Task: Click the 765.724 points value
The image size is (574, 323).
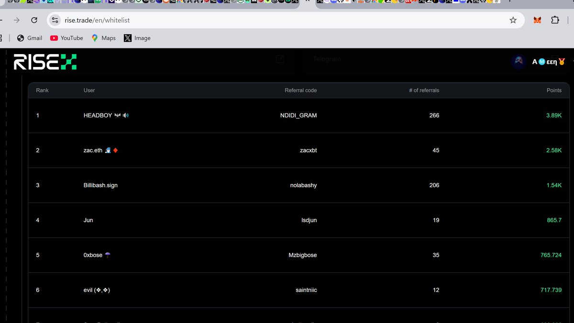Action: point(551,255)
